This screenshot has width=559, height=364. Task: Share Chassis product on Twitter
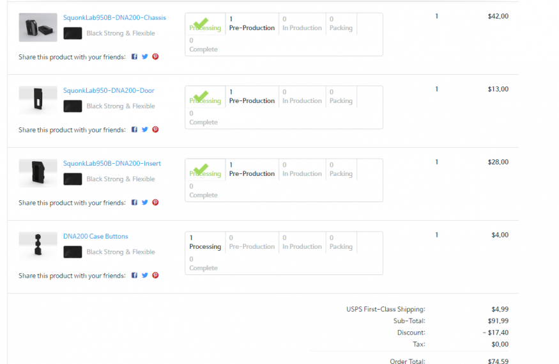pyautogui.click(x=145, y=57)
